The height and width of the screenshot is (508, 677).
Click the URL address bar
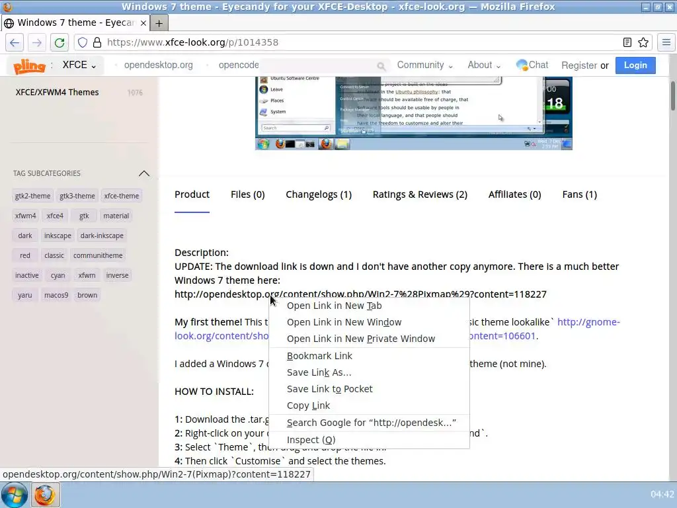[362, 42]
